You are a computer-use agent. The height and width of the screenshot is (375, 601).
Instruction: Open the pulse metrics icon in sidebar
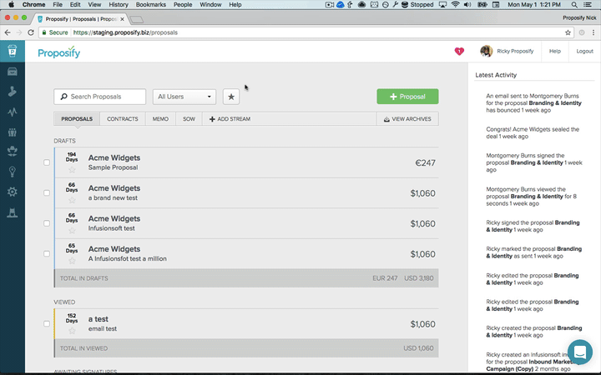[x=13, y=112]
